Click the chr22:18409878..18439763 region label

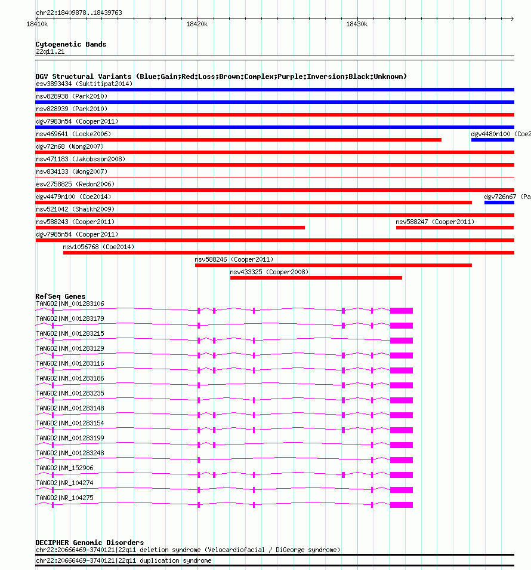(x=79, y=13)
